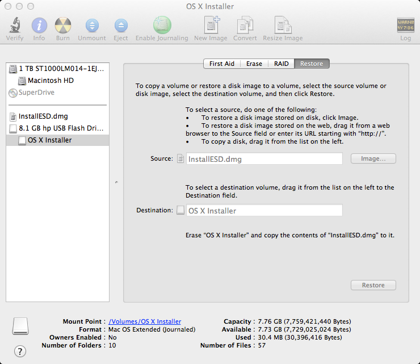This screenshot has height=364, width=420.
Task: Click the Number of Folders value 10
Action: click(x=112, y=345)
